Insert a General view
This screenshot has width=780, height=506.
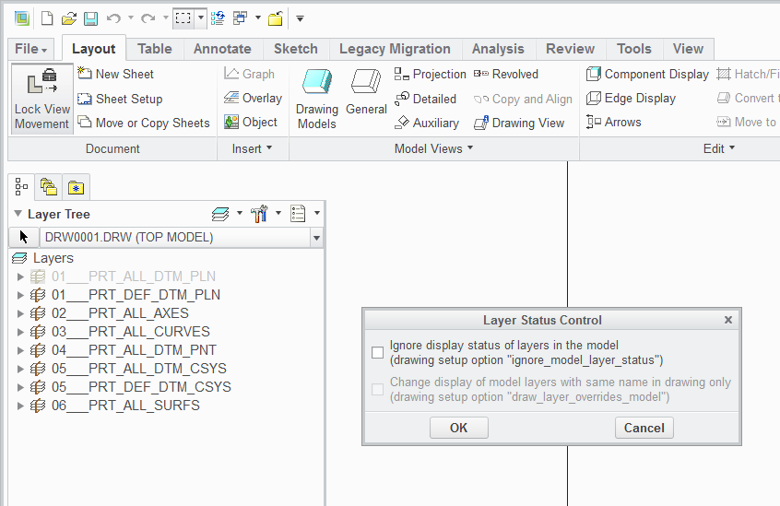click(x=366, y=92)
